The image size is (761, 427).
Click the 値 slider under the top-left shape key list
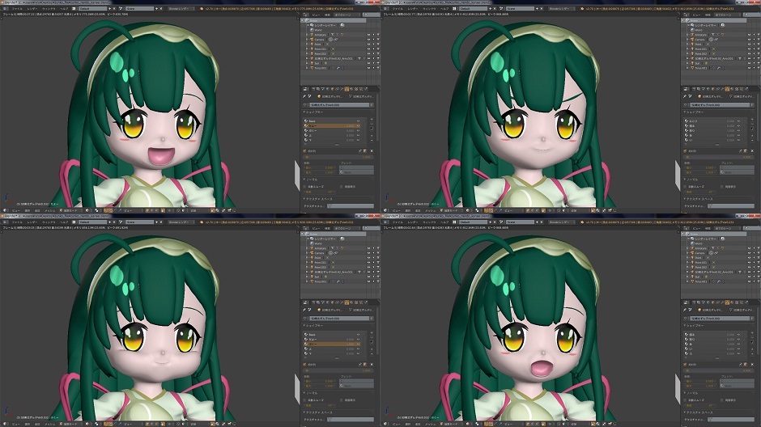338,157
